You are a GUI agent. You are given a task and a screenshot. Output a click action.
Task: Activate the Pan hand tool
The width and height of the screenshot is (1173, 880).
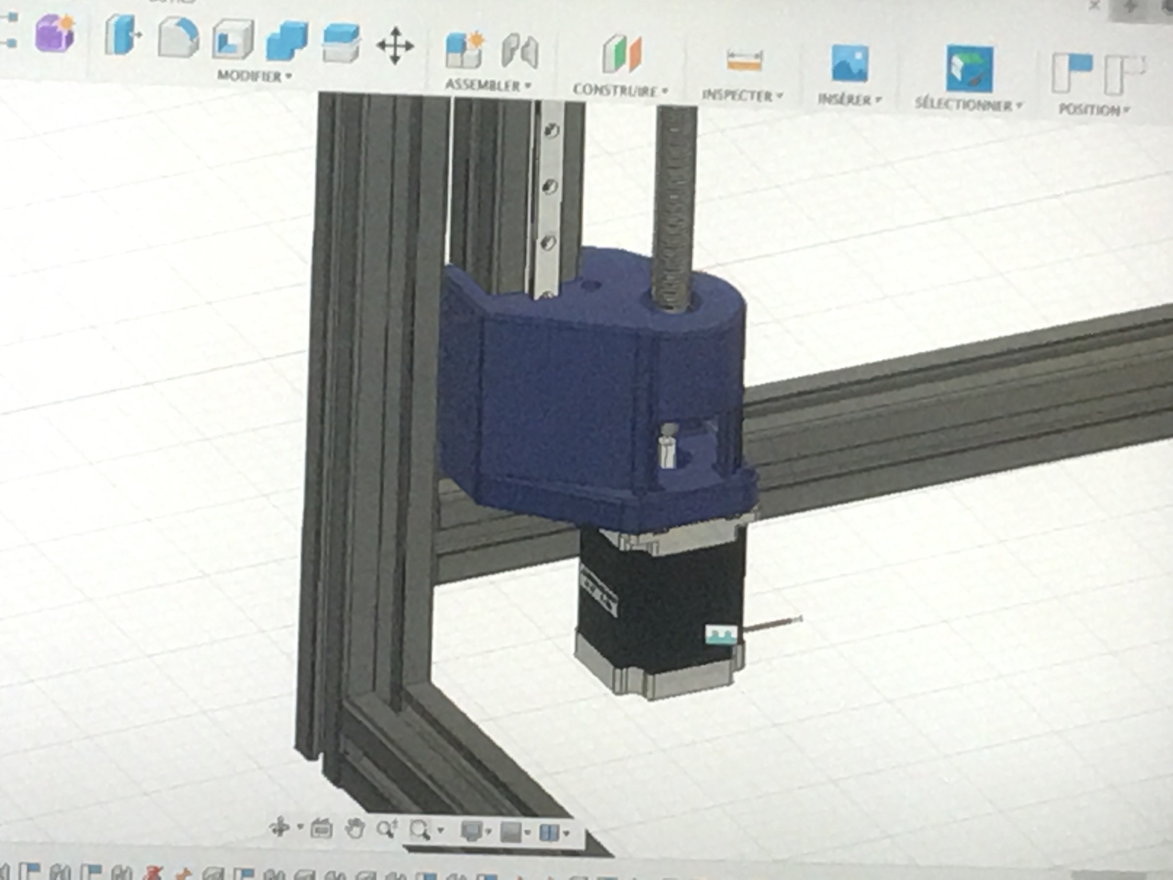click(355, 829)
